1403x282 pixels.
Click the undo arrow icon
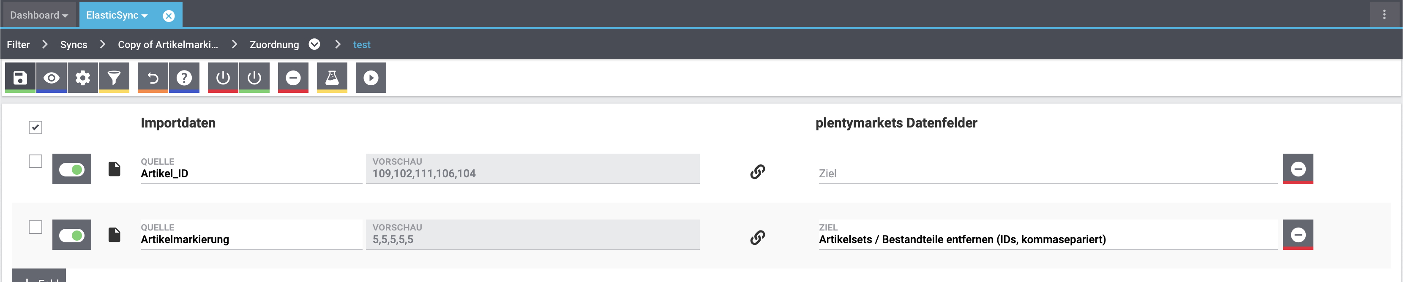coord(153,78)
